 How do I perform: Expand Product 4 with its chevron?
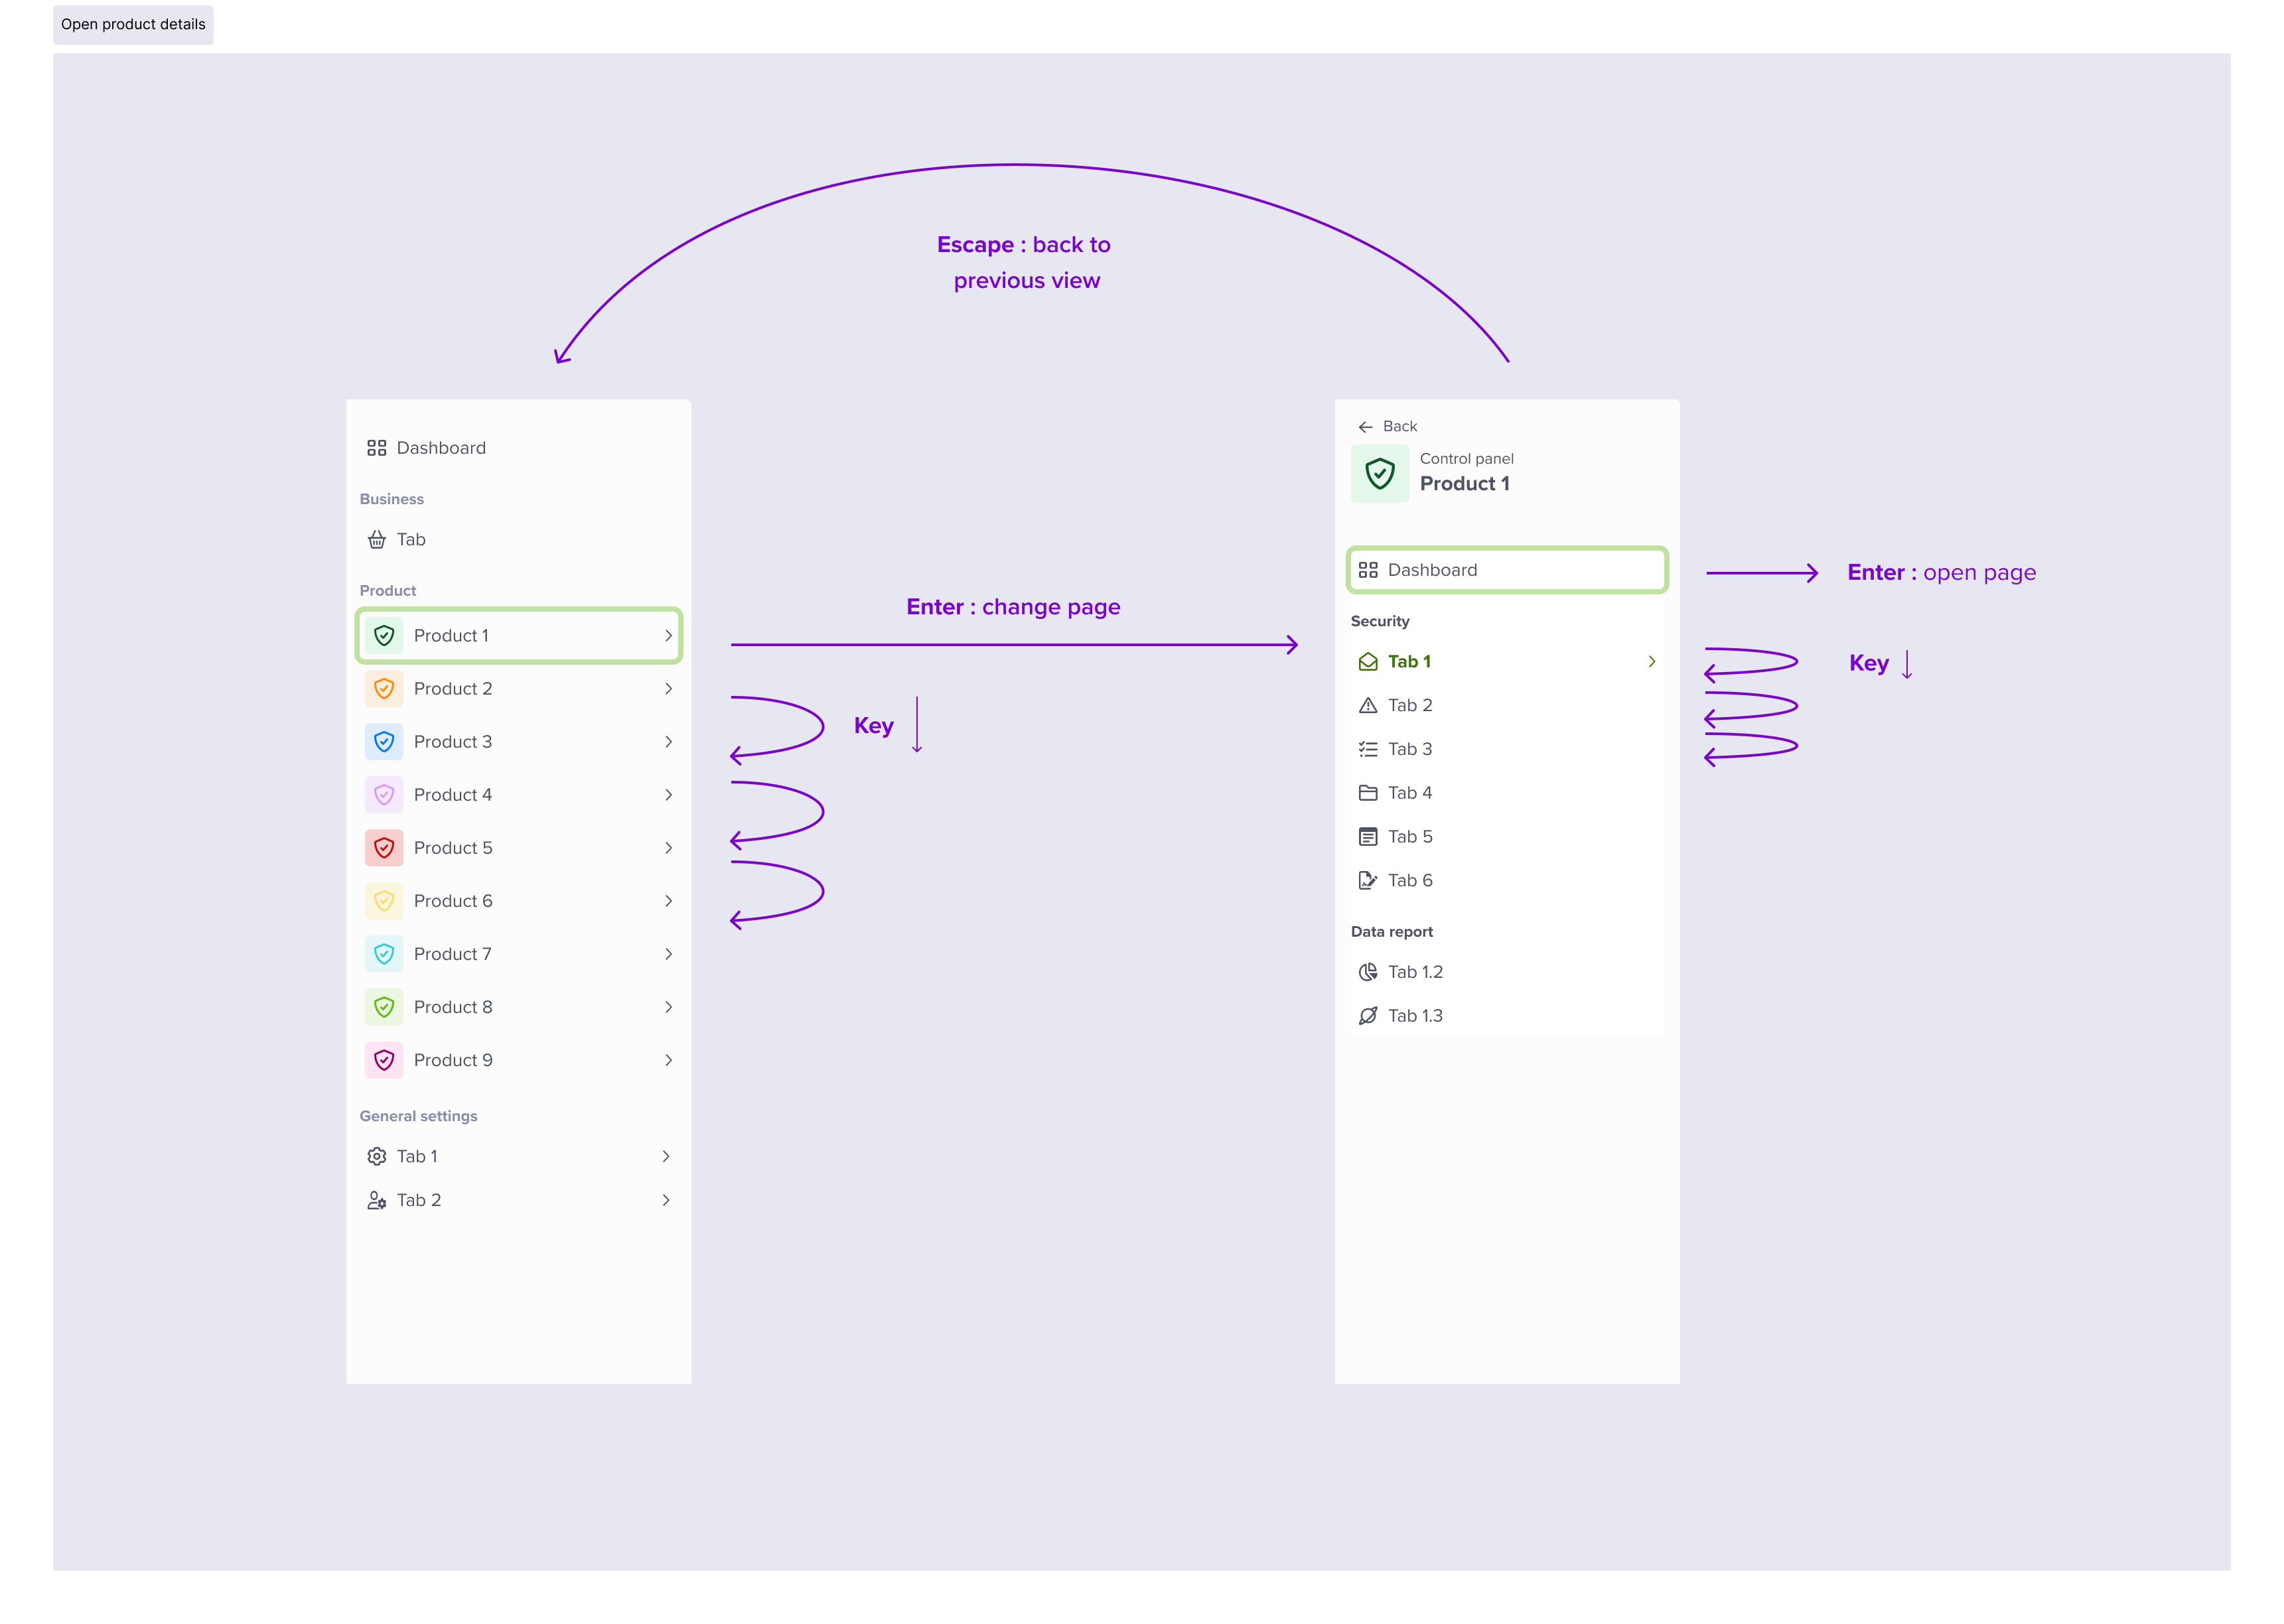[669, 795]
